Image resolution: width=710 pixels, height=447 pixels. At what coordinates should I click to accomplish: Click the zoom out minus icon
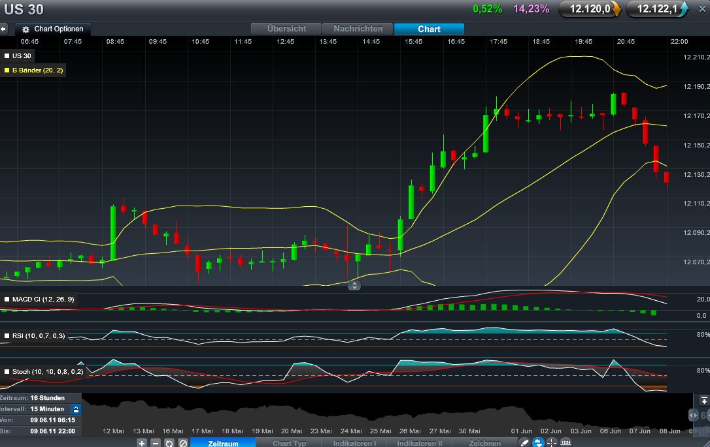point(154,443)
